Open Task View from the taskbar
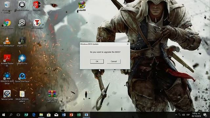210x118 pixels. pos(18,115)
